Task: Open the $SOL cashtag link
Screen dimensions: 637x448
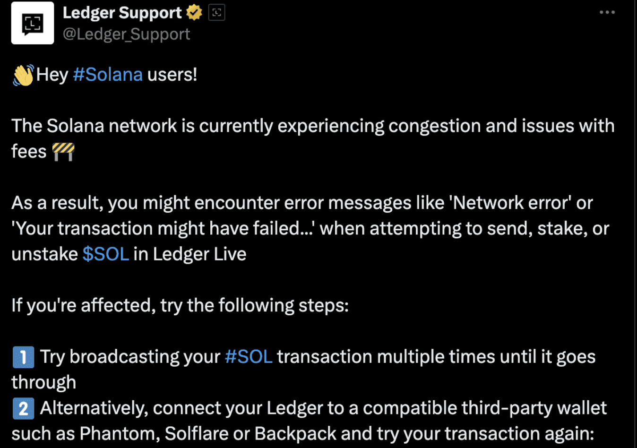Action: tap(106, 254)
